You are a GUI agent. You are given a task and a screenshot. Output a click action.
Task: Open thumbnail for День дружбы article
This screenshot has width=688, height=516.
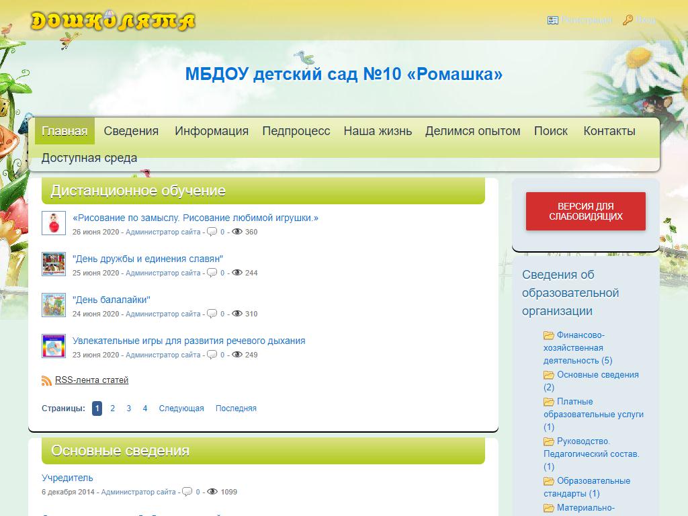click(x=53, y=264)
